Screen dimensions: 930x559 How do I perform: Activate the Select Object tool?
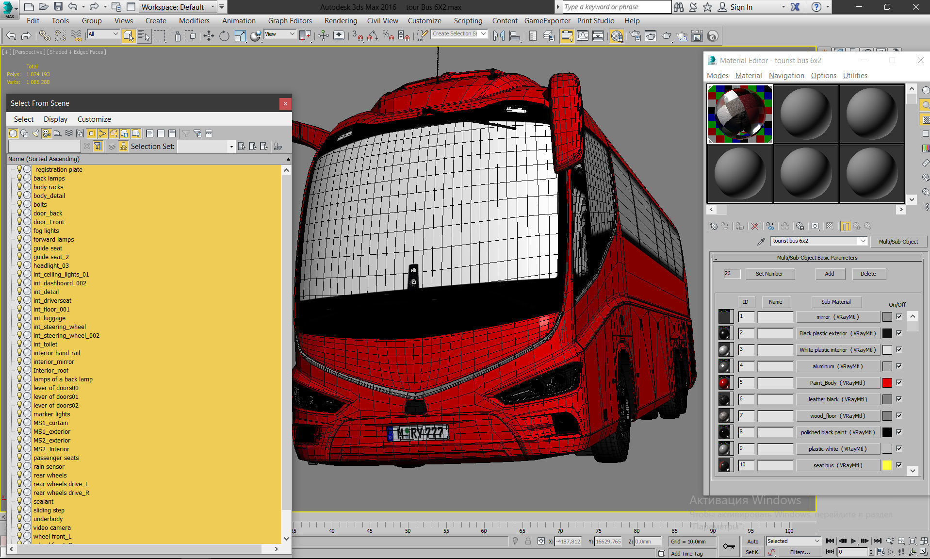tap(128, 36)
